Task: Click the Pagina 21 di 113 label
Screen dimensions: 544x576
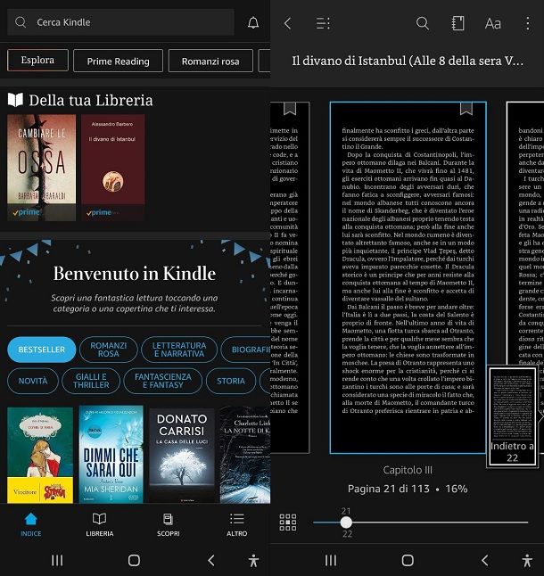Action: 388,489
